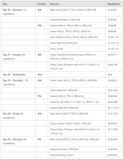This screenshot has width=123, height=159.
Task: Click the 15:131:131 repetitions cell
Action: click(x=114, y=49)
